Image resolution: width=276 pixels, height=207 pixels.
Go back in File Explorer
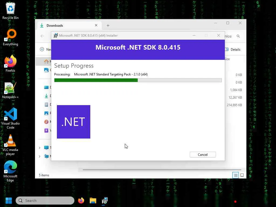[42, 36]
